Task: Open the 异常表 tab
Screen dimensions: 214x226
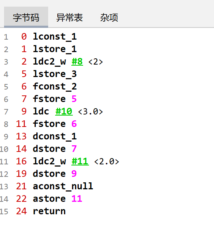Action: tap(69, 18)
